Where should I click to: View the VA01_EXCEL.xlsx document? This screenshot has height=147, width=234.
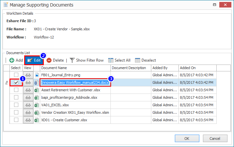pos(28,105)
